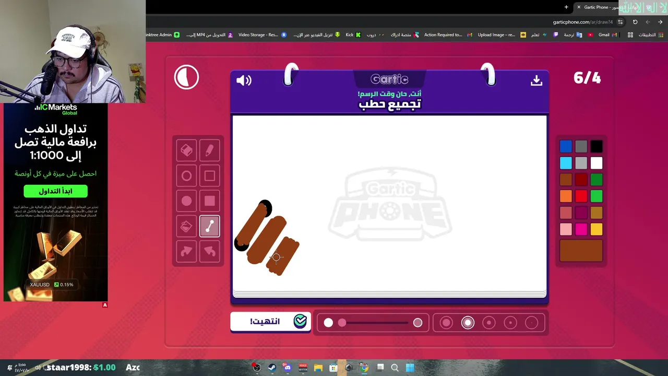The image size is (668, 376).
Task: Choose the second-smallest brush size
Action: point(510,323)
